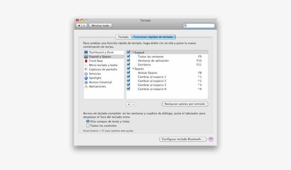Click into the search field
The width and height of the screenshot is (291, 170).
pos(199,25)
